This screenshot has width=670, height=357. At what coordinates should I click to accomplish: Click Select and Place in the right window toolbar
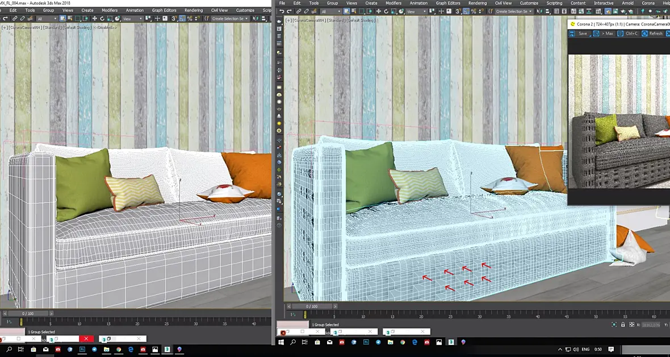pos(401,11)
